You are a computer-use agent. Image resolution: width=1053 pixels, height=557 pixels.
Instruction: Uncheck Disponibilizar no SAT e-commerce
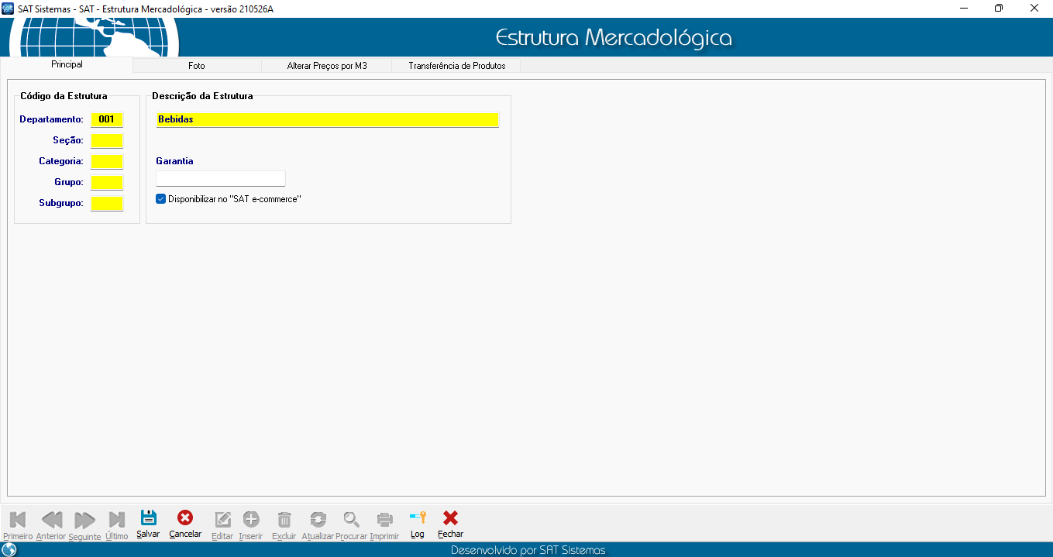click(x=161, y=199)
